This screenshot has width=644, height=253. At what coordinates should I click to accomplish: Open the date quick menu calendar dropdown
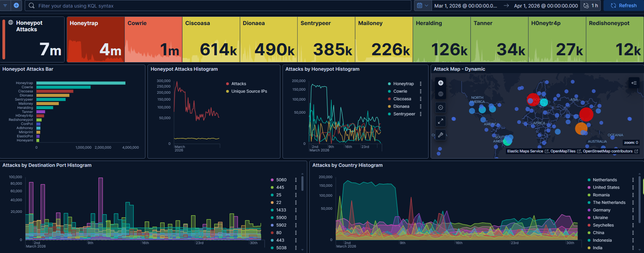pyautogui.click(x=422, y=5)
